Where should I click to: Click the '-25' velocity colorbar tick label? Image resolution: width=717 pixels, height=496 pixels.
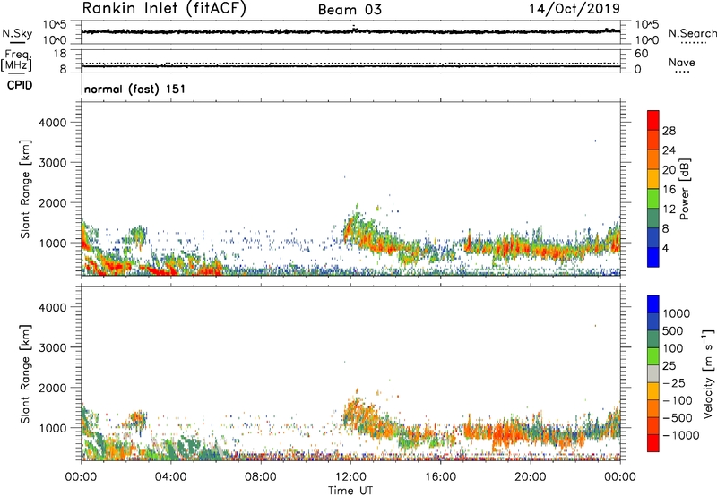[x=674, y=382]
